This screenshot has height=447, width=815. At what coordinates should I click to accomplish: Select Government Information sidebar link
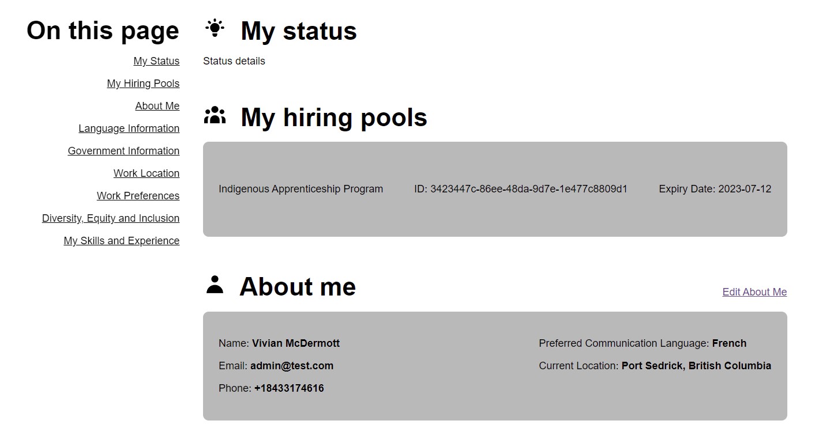[123, 151]
